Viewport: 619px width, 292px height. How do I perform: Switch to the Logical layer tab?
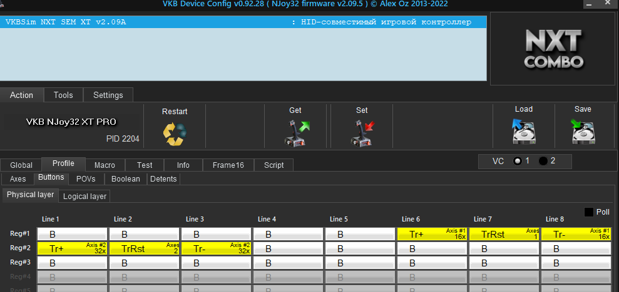pyautogui.click(x=84, y=197)
